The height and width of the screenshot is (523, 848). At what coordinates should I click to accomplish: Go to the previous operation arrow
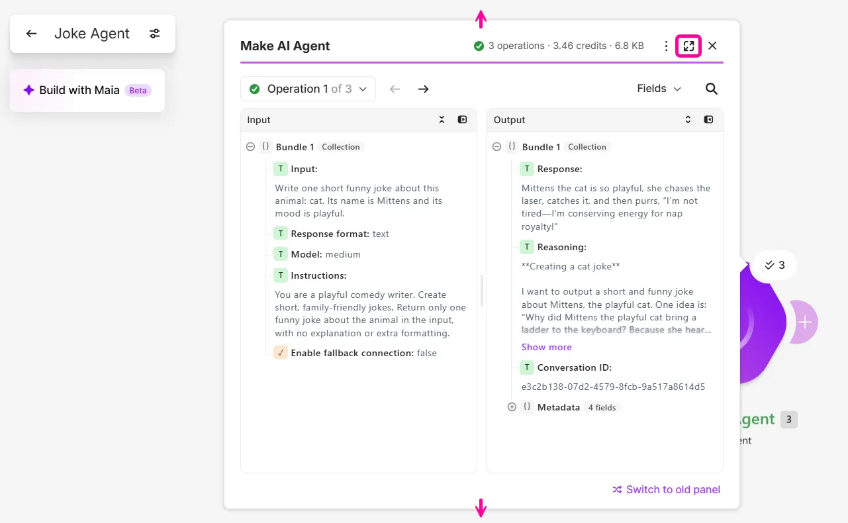click(x=395, y=89)
